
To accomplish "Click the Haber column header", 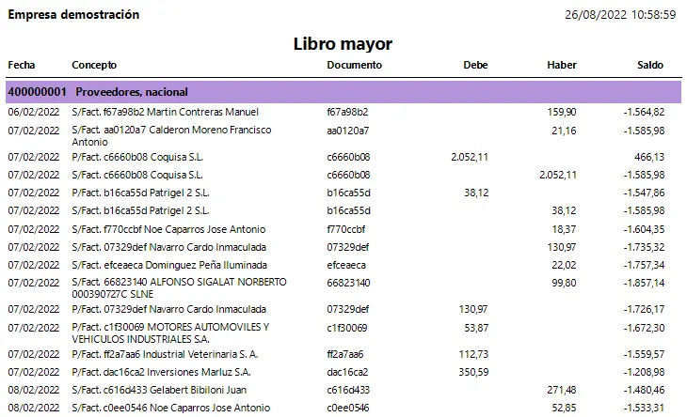I will click(562, 65).
